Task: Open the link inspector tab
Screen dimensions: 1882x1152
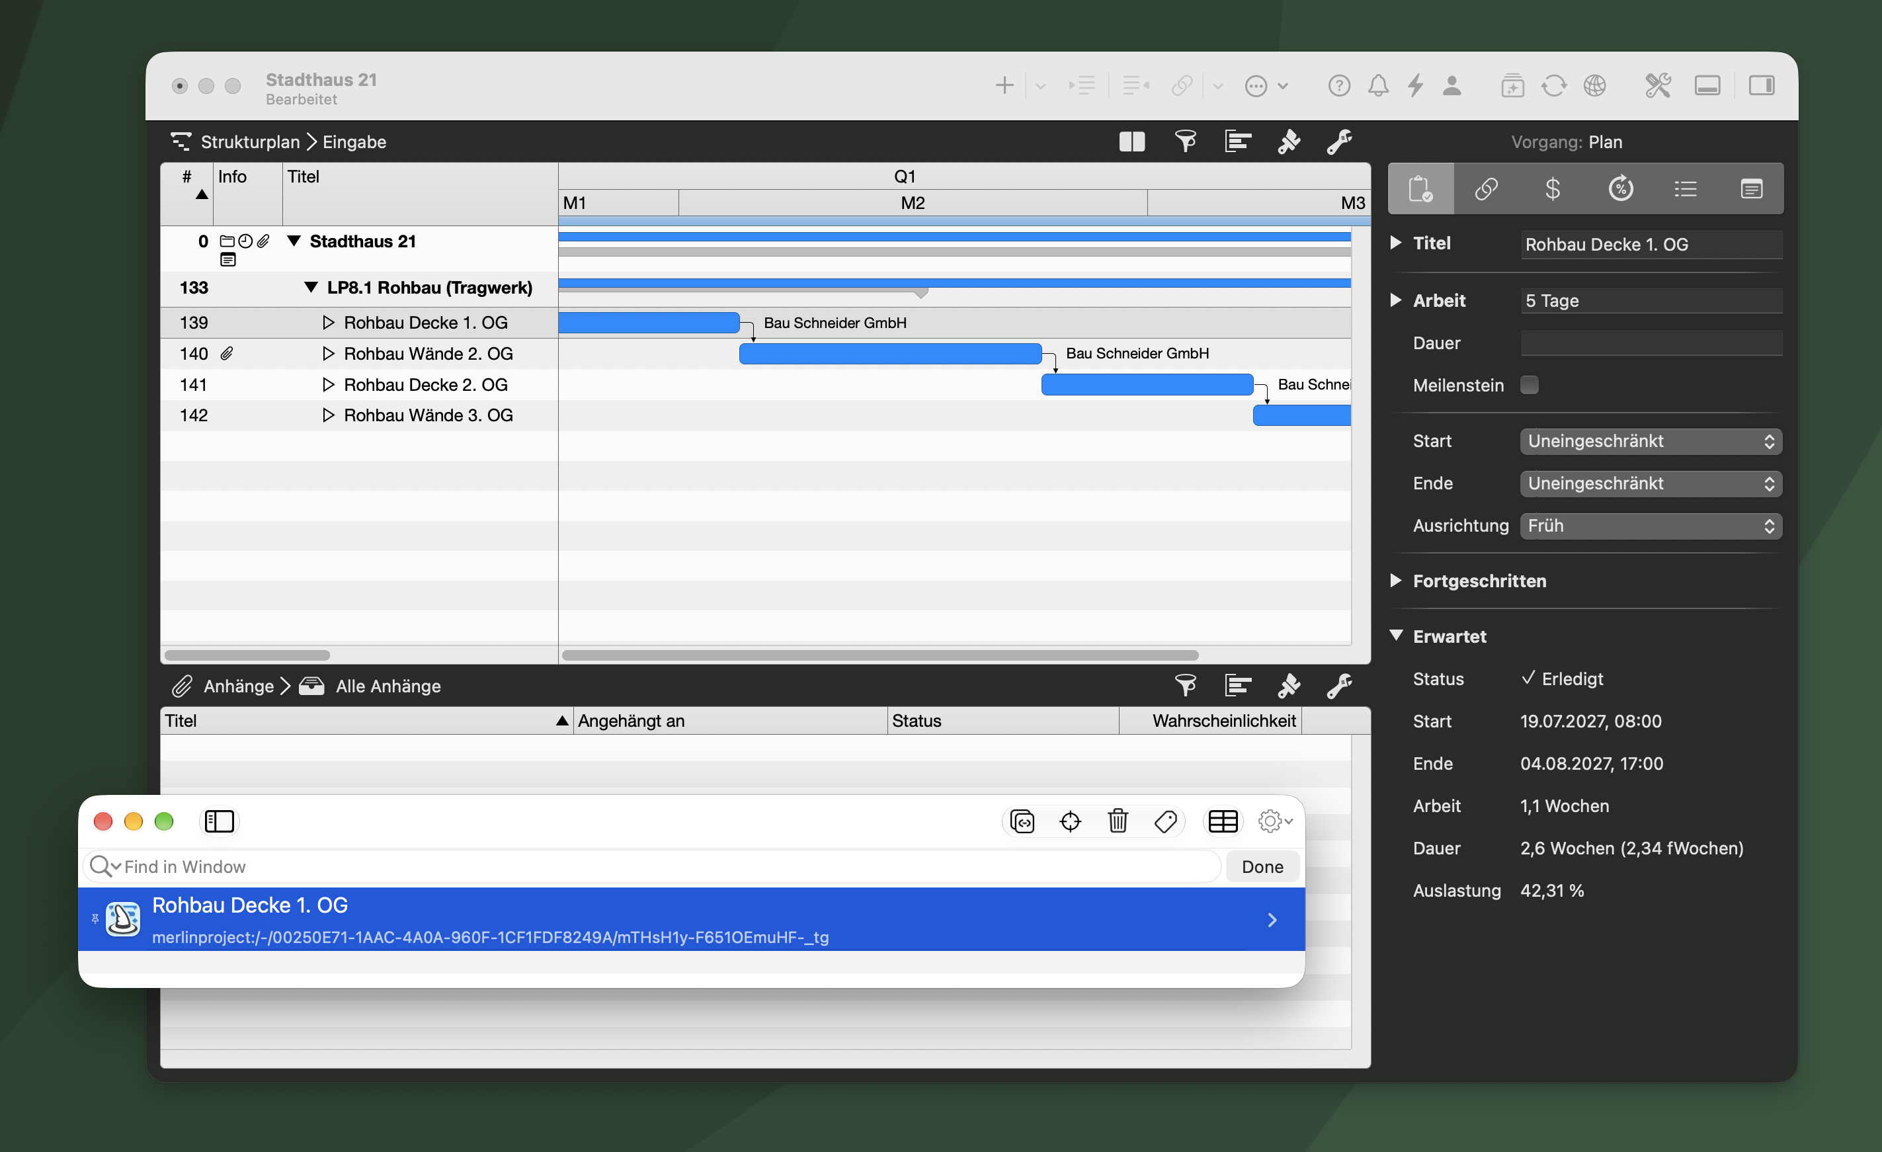Action: (x=1486, y=188)
